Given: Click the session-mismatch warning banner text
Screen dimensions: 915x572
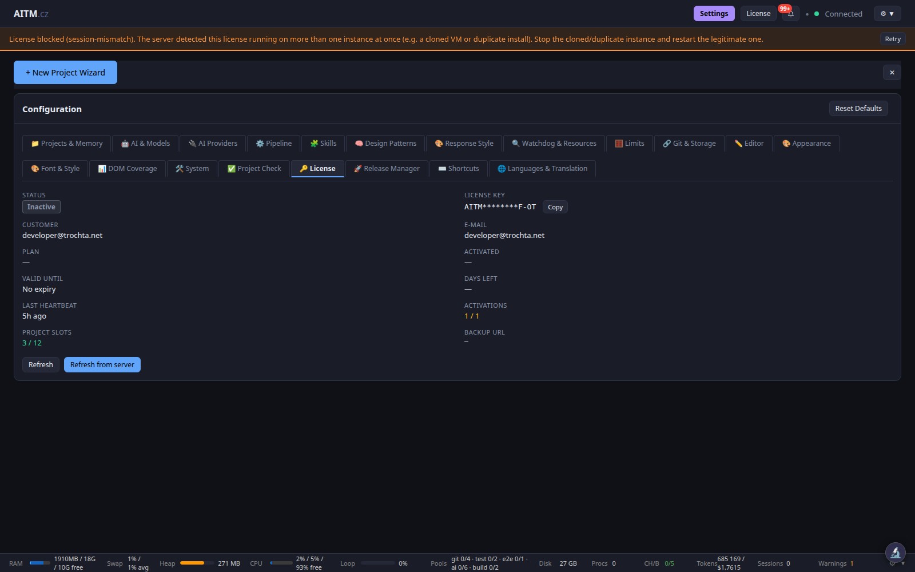Looking at the screenshot, I should 386,39.
